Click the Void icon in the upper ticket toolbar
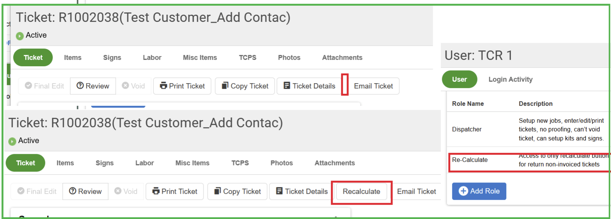This screenshot has height=219, width=611. (125, 86)
